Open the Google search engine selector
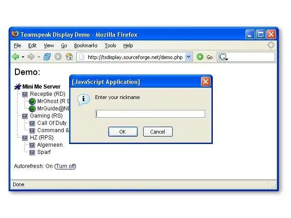291x218 pixels. 223,57
